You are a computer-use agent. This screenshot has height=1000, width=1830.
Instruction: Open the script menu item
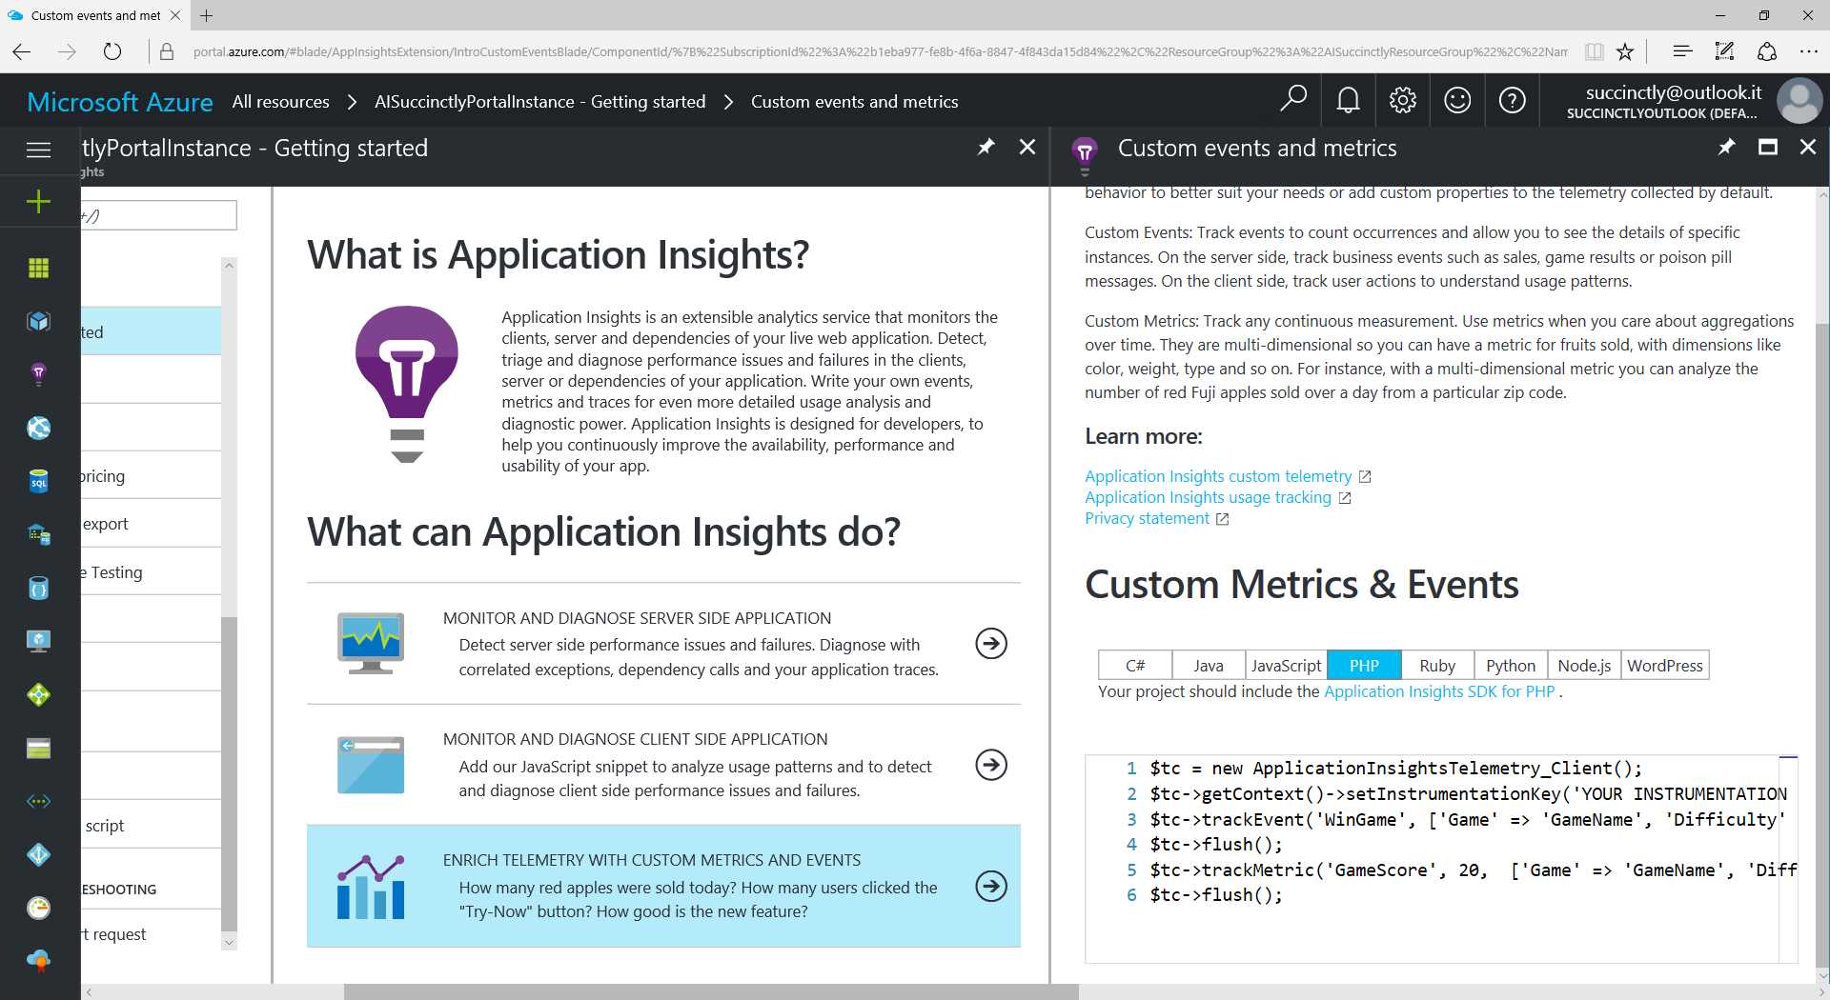[151, 825]
